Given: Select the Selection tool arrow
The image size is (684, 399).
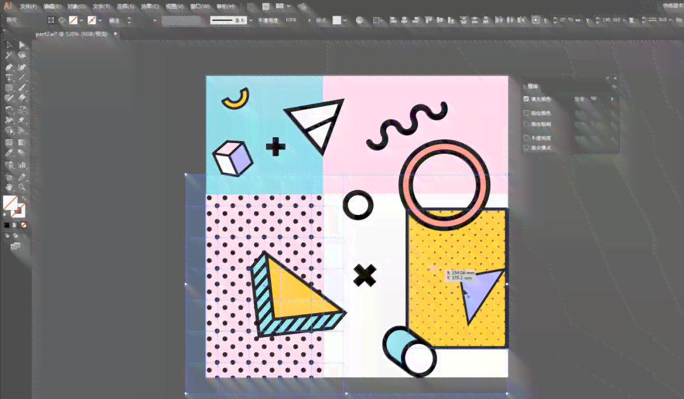Looking at the screenshot, I should point(9,45).
